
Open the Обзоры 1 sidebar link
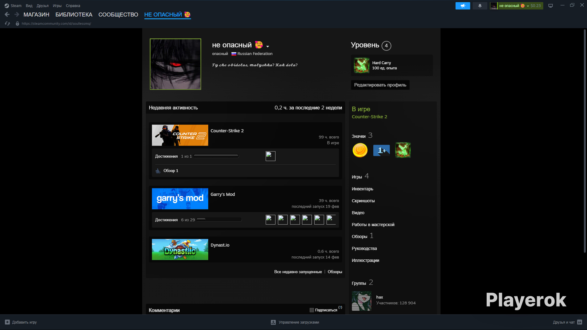[363, 236]
